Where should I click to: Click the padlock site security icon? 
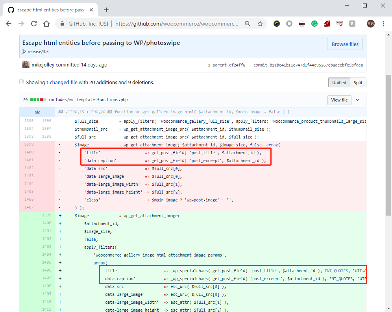pos(62,24)
